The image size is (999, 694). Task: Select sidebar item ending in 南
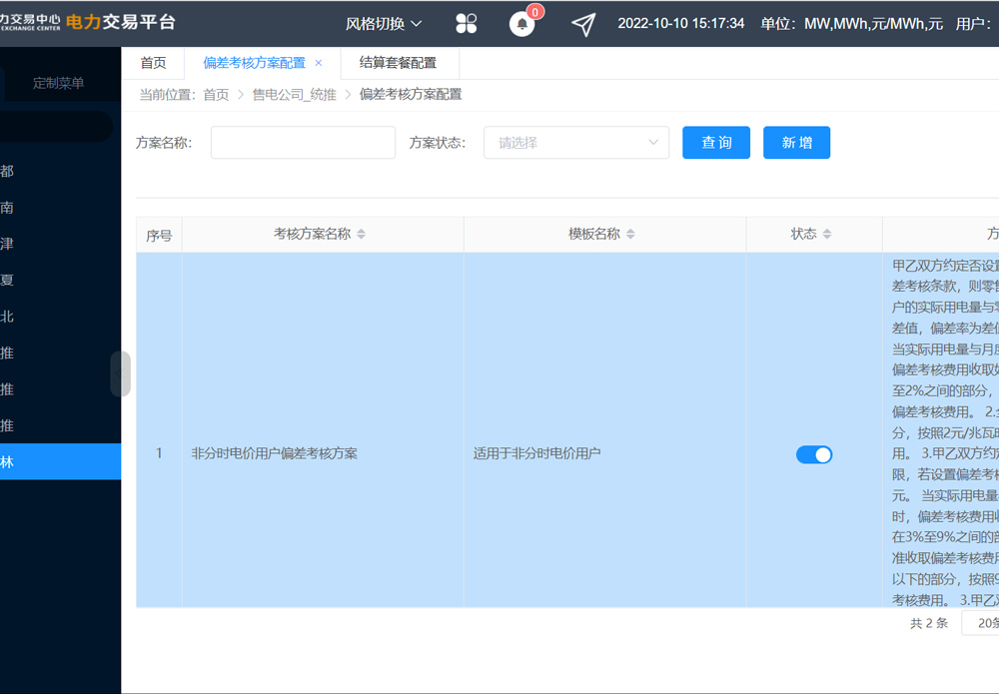click(61, 207)
